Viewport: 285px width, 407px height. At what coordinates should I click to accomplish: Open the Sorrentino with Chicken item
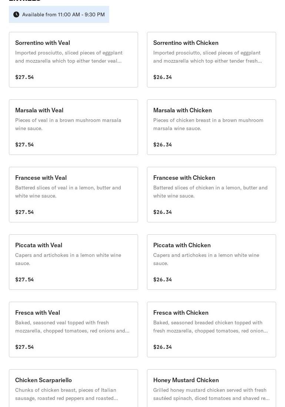pos(211,60)
